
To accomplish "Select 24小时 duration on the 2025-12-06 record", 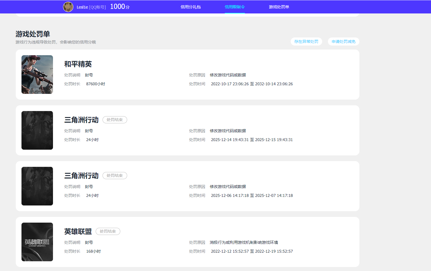I will coord(92,195).
